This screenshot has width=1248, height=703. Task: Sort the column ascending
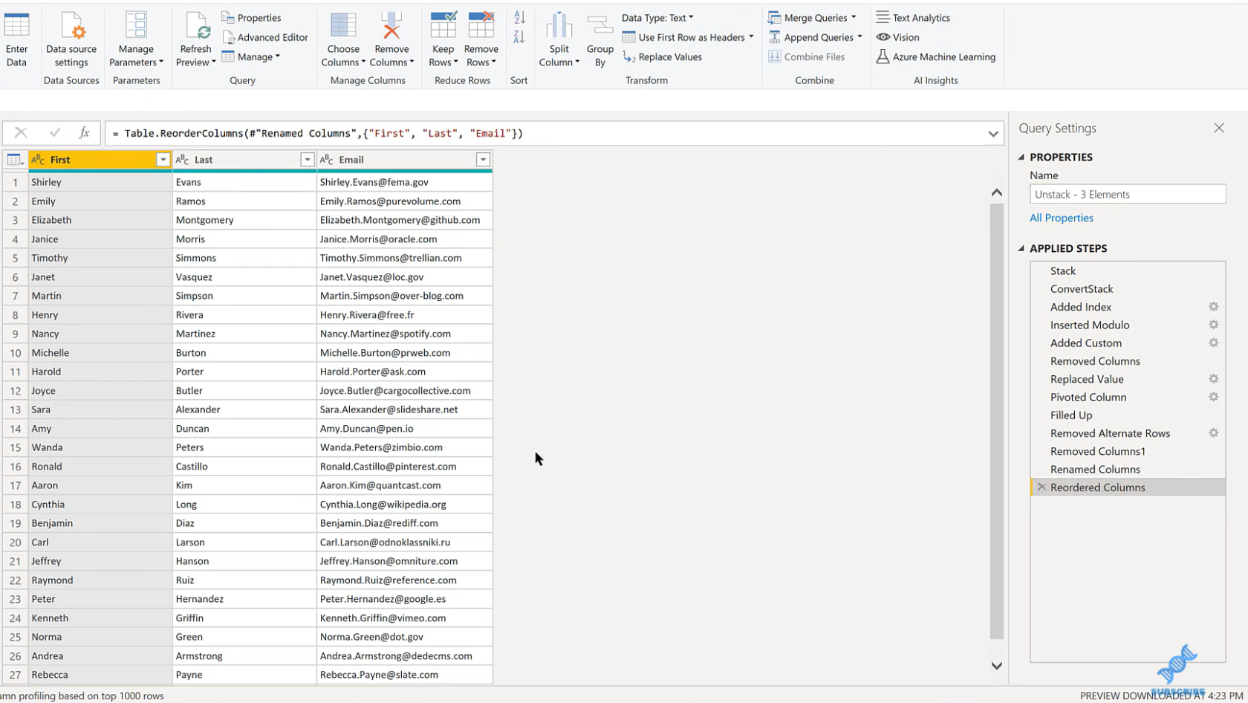point(519,18)
